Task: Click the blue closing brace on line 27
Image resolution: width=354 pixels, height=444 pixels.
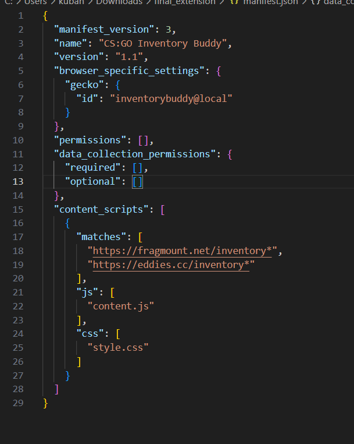Action: [67, 376]
